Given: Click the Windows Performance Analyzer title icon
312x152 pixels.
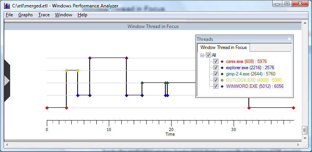Looking at the screenshot, I should point(7,6).
